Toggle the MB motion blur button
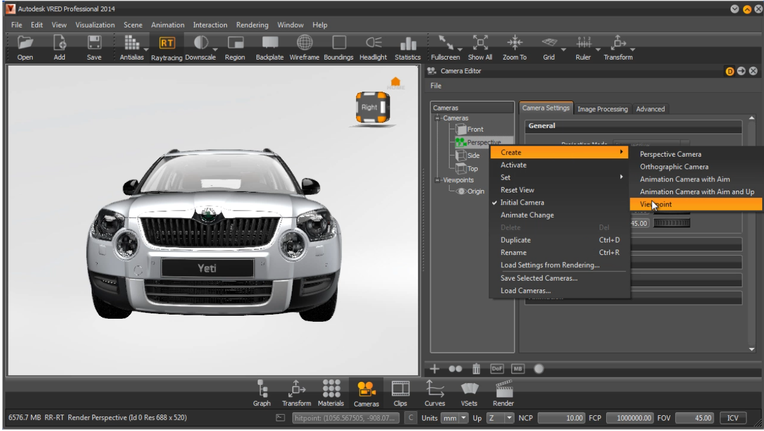764x431 pixels. click(518, 368)
